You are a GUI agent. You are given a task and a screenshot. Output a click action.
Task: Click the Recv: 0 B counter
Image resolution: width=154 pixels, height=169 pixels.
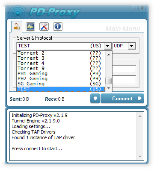55,99
